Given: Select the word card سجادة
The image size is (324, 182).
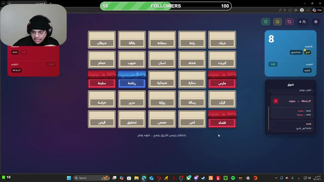Looking at the screenshot, I should point(162,40).
